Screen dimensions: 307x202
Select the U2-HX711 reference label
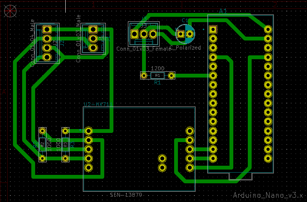coord(98,104)
